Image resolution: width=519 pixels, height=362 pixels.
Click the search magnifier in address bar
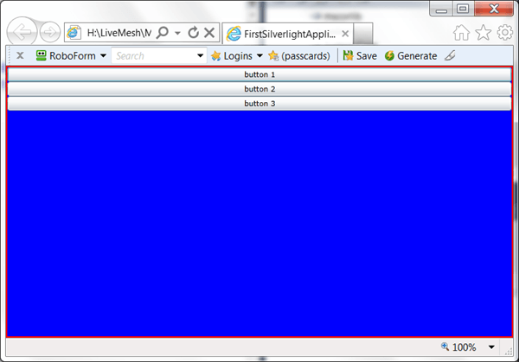tap(163, 33)
